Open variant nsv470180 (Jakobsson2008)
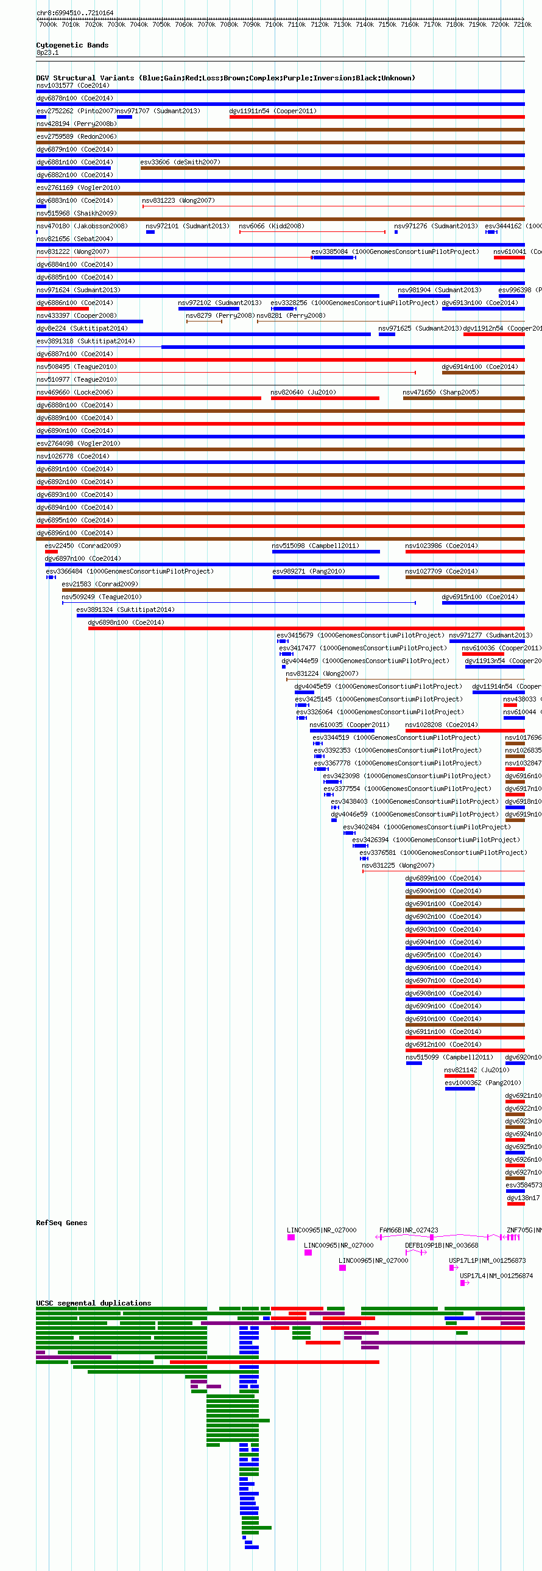The width and height of the screenshot is (542, 1571). tap(82, 227)
